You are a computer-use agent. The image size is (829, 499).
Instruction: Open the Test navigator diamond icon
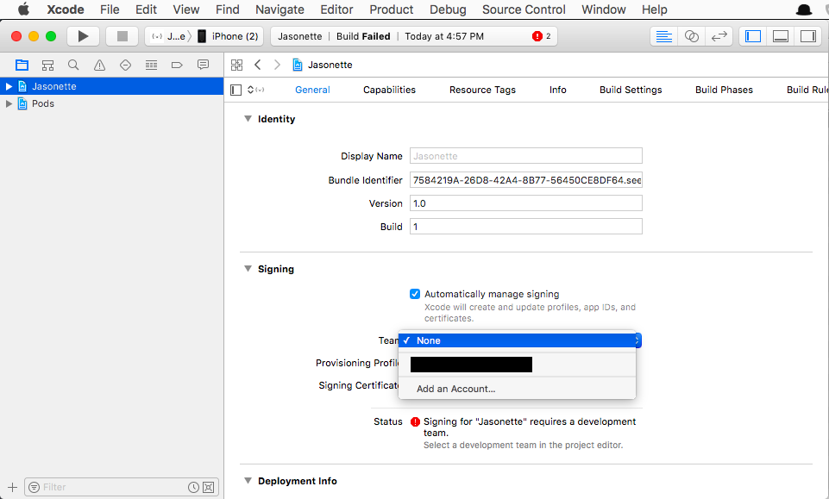click(x=125, y=65)
